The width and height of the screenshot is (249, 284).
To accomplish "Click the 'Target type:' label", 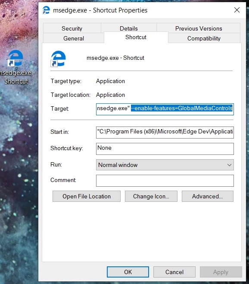I will click(66, 81).
